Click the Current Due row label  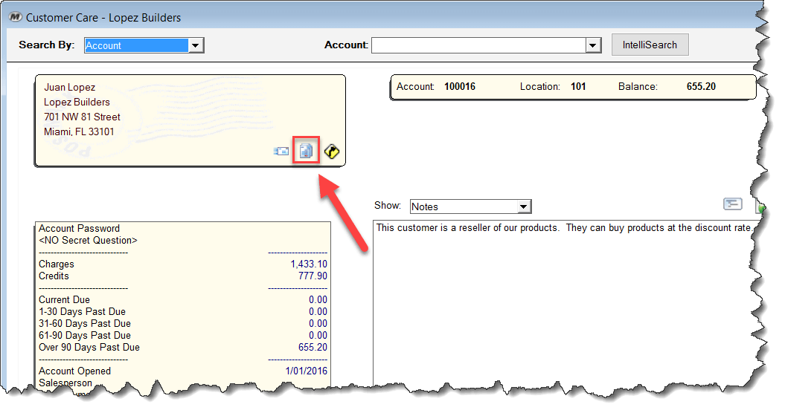pyautogui.click(x=64, y=299)
